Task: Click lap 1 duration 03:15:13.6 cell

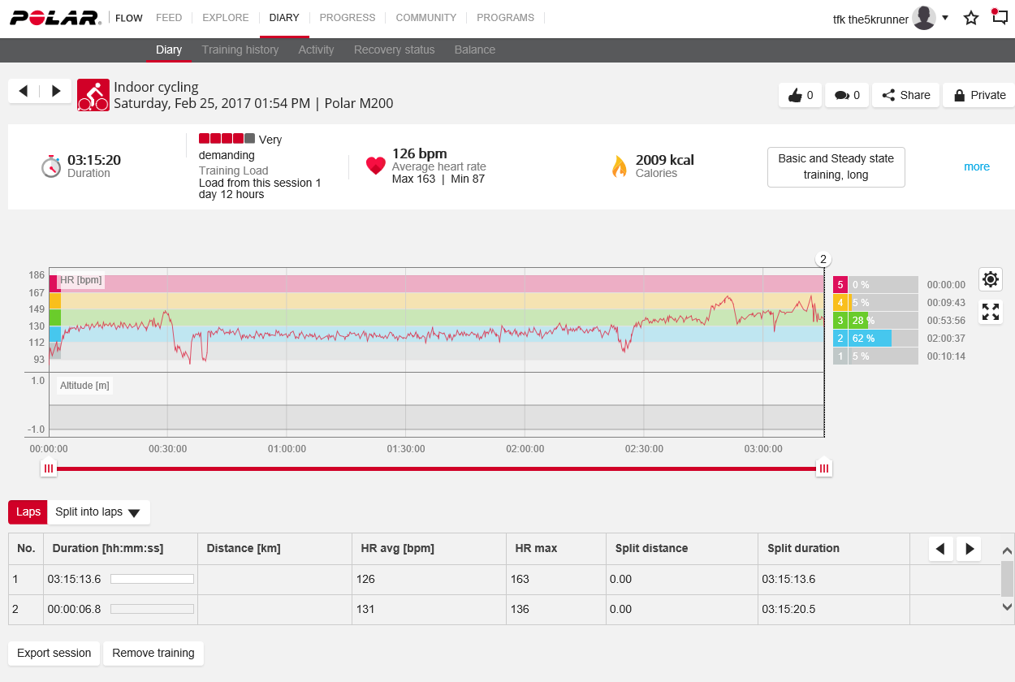Action: coord(120,579)
